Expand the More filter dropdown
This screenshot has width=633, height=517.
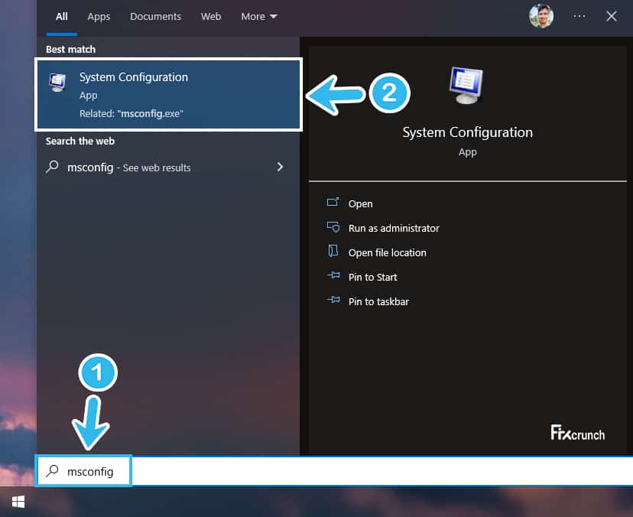[258, 17]
